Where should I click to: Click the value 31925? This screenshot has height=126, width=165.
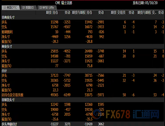(89, 81)
